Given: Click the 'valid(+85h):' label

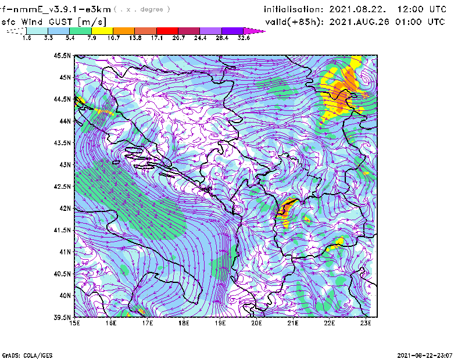Looking at the screenshot, I should pyautogui.click(x=295, y=22).
